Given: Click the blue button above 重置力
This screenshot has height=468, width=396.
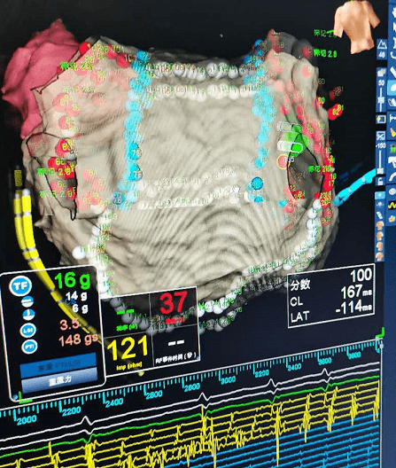Looking at the screenshot, I should [58, 364].
